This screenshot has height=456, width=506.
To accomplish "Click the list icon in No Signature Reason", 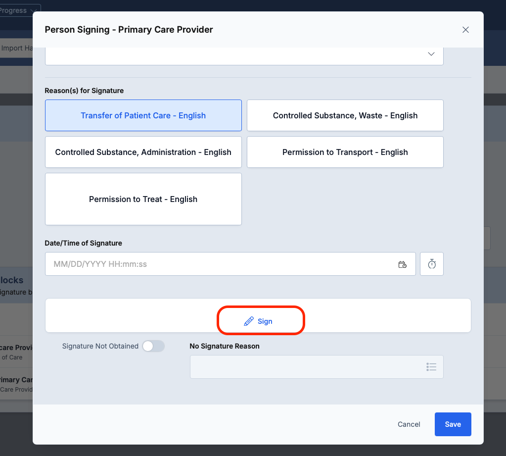I will tap(431, 367).
